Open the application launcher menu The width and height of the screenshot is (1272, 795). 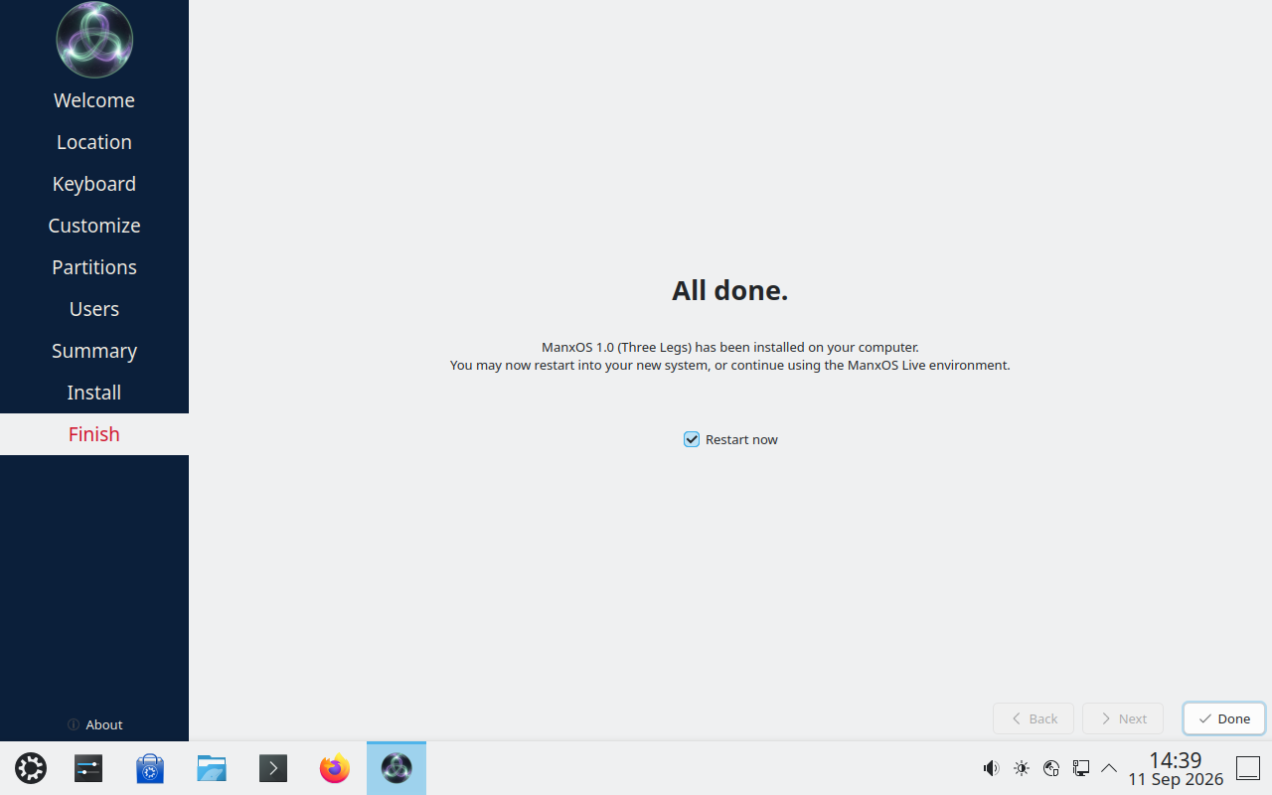click(31, 768)
